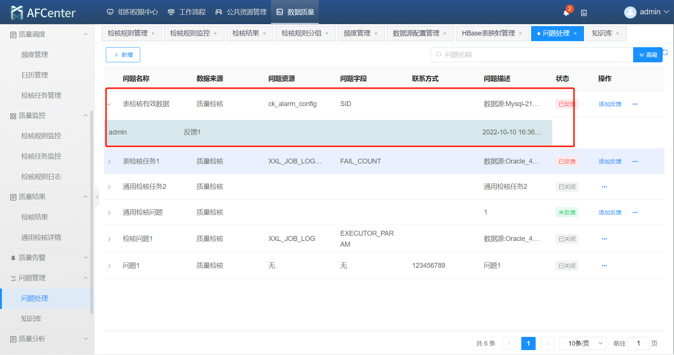Image resolution: width=674 pixels, height=355 pixels.
Task: Click the refresh icon beside the 高级 button
Action: point(666,52)
